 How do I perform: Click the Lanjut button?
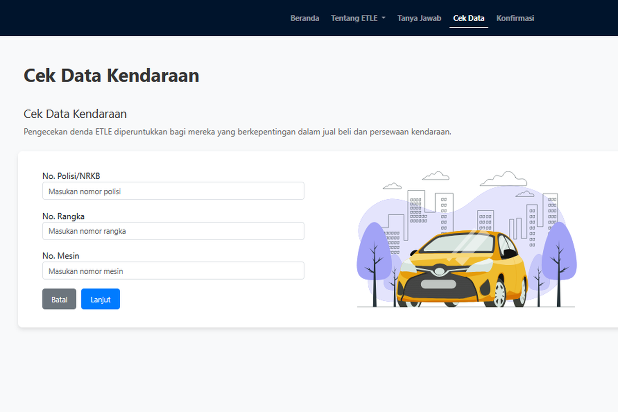(x=100, y=299)
